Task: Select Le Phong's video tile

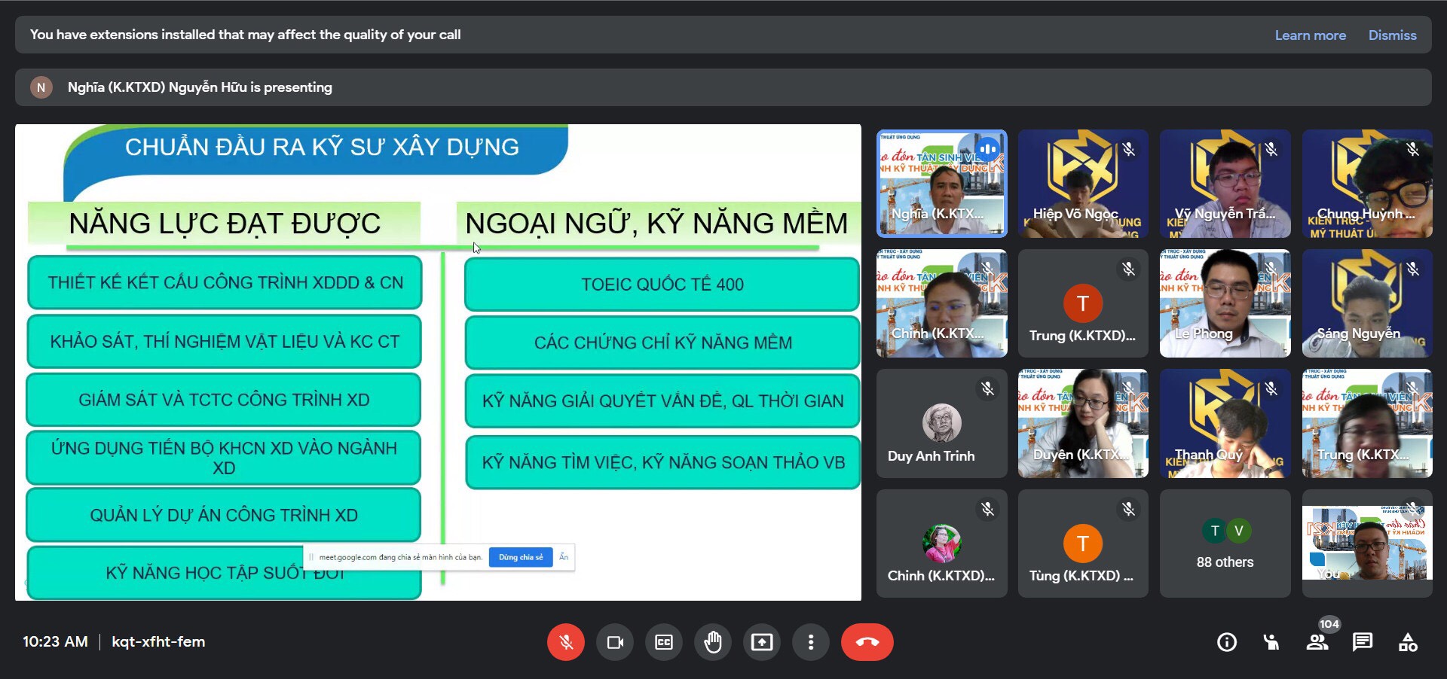Action: pos(1225,303)
